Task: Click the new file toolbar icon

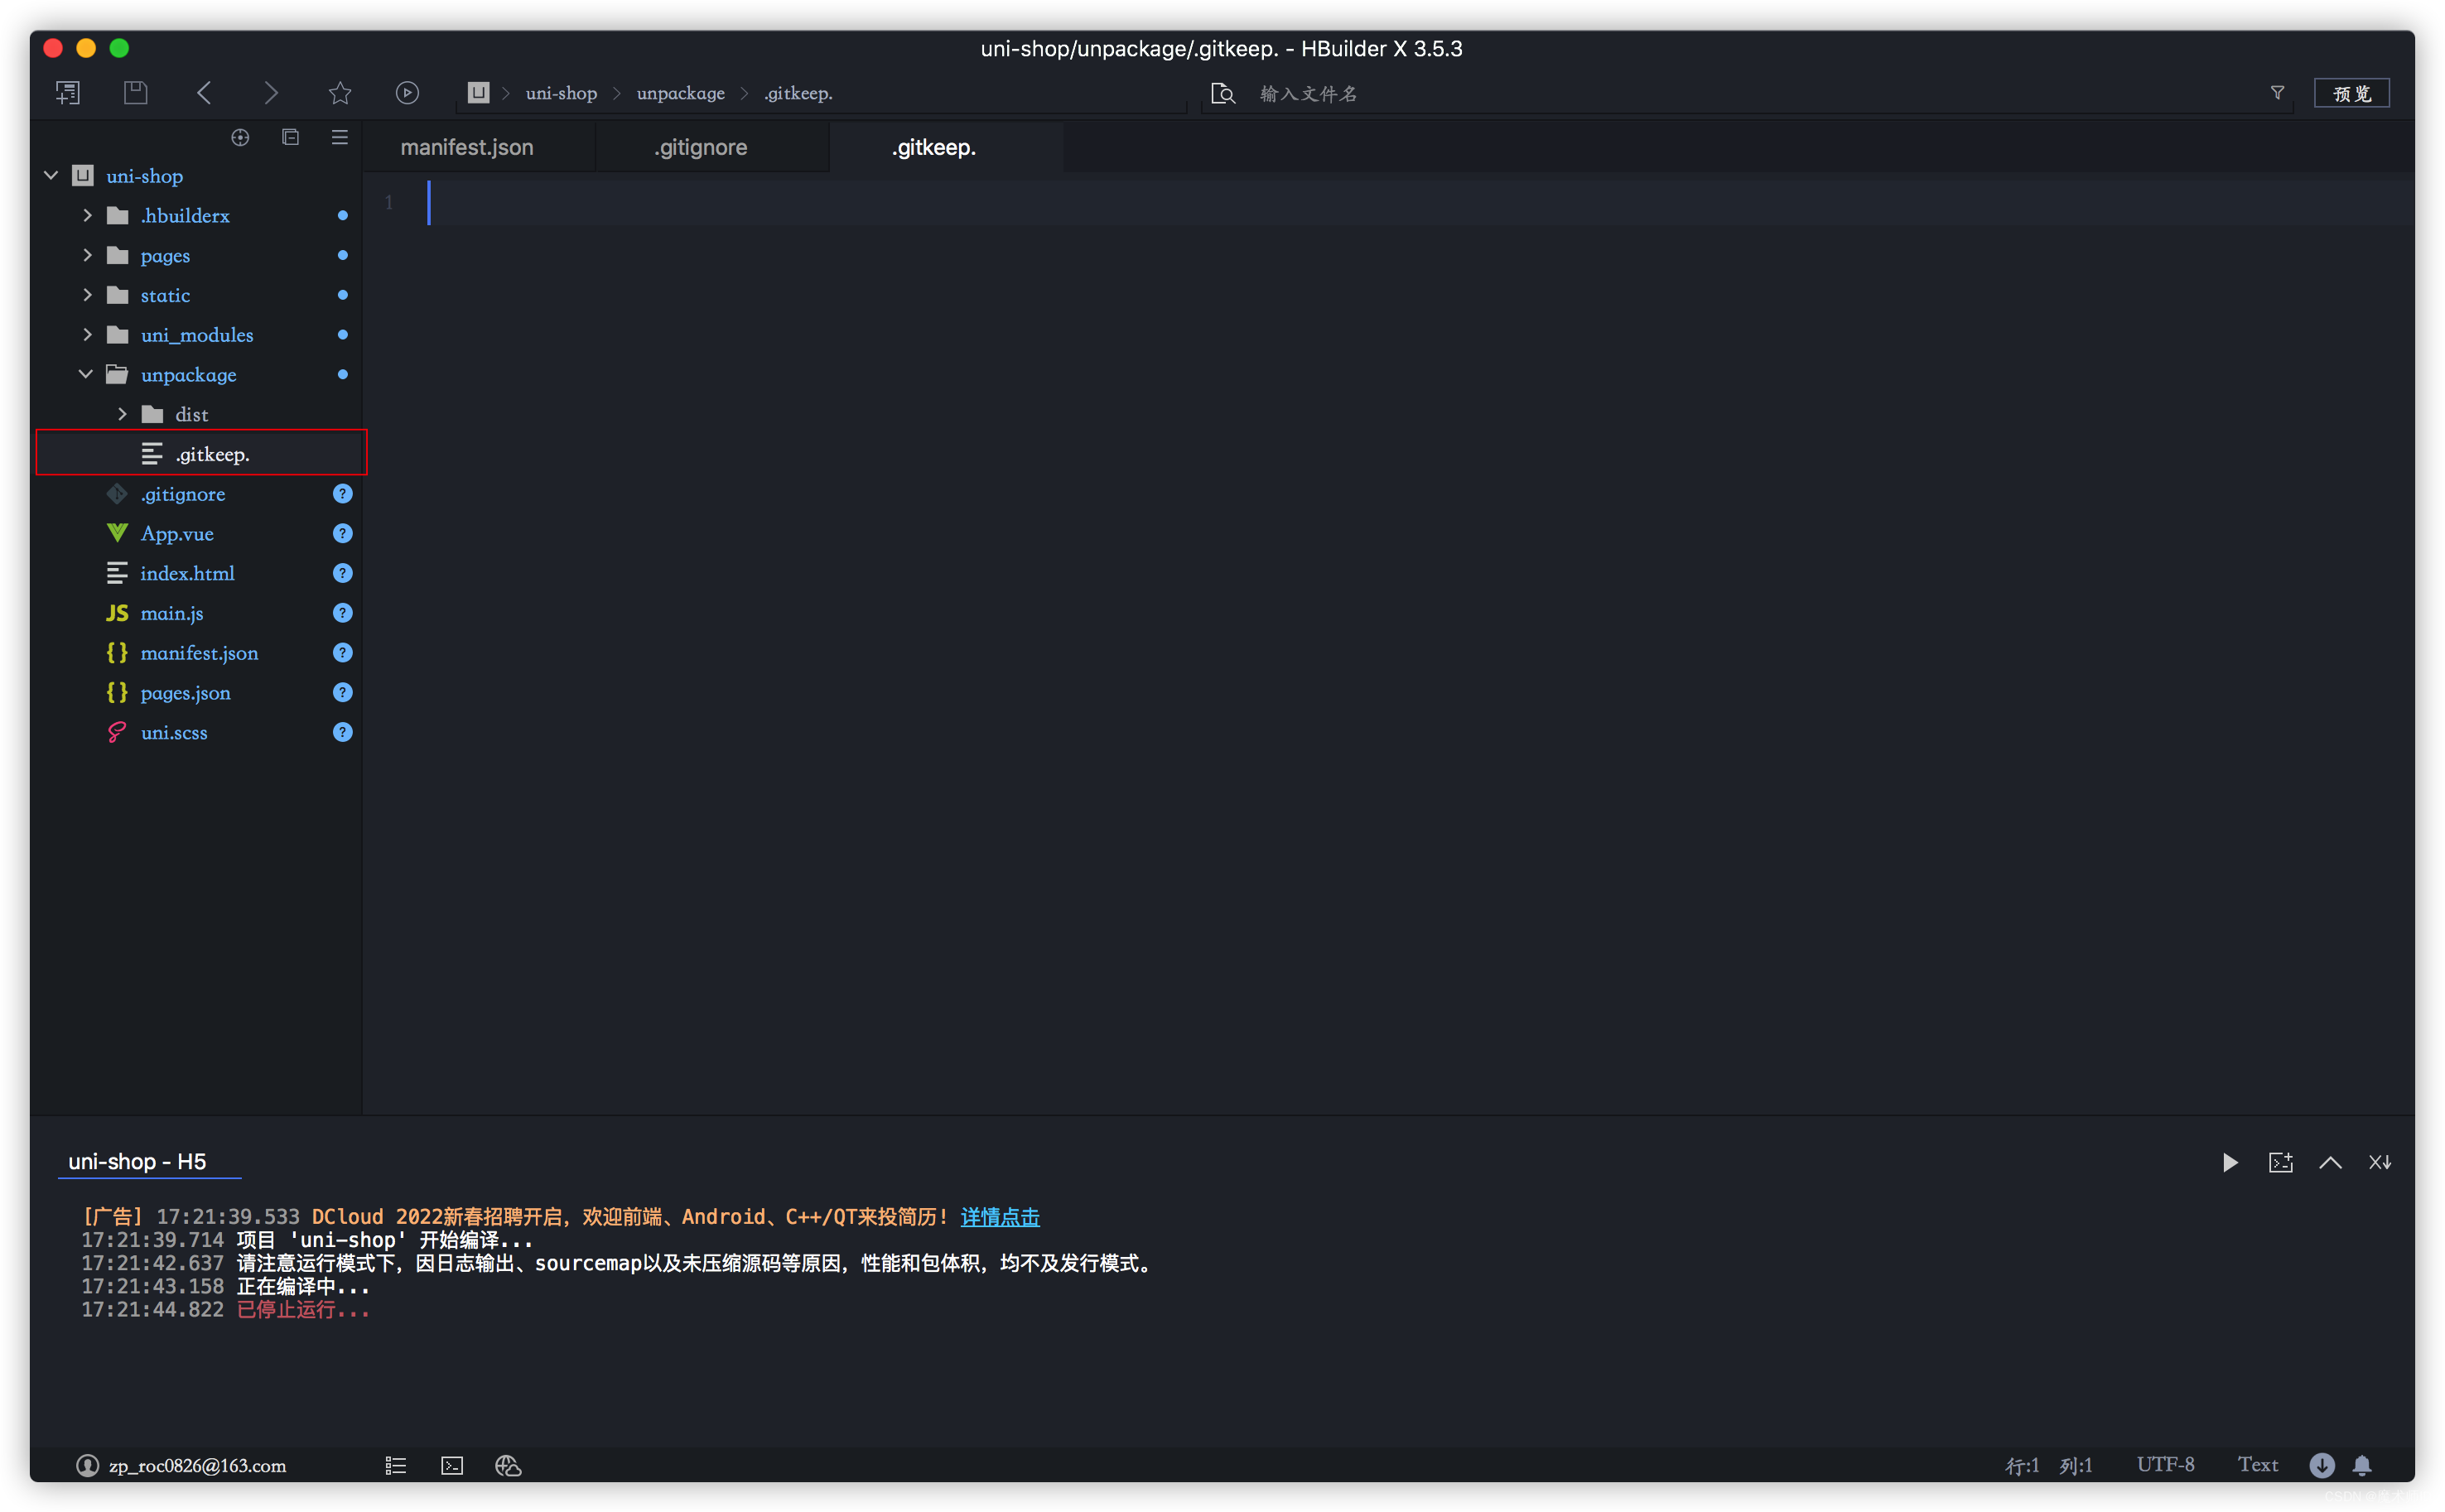Action: click(68, 93)
